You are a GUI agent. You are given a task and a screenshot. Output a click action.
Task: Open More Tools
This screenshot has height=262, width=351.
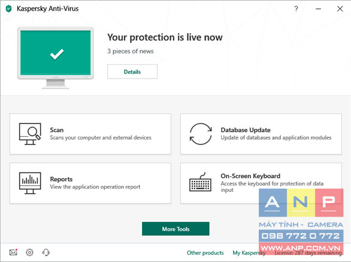[175, 228]
